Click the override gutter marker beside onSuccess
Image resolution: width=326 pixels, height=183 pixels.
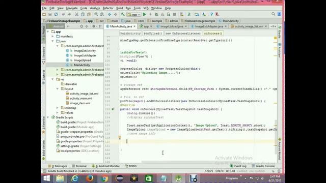pyautogui.click(x=113, y=109)
